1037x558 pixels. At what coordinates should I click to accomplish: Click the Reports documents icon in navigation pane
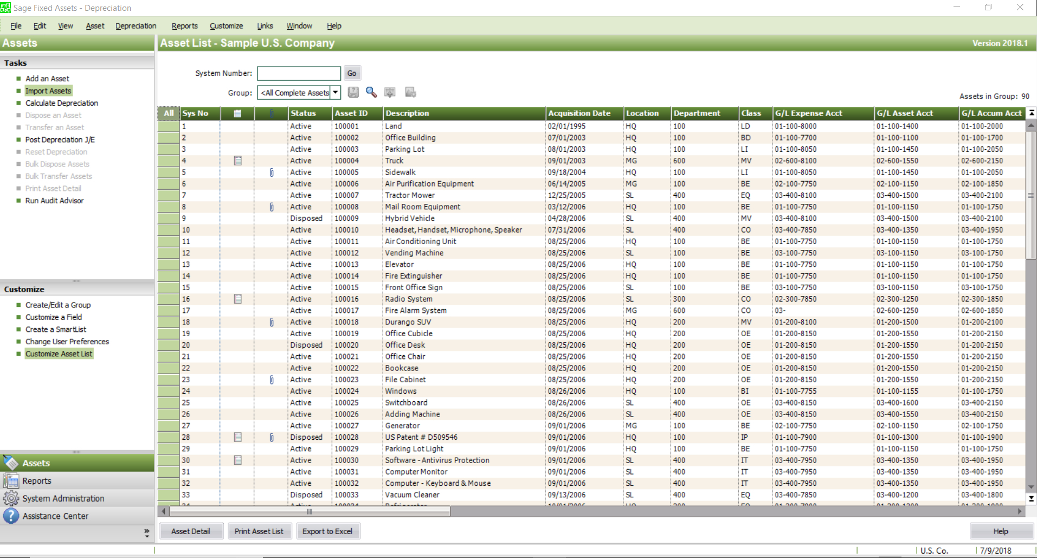[11, 480]
